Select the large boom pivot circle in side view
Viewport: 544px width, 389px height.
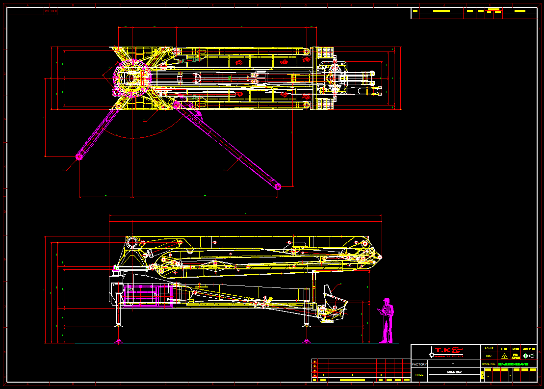click(x=132, y=242)
